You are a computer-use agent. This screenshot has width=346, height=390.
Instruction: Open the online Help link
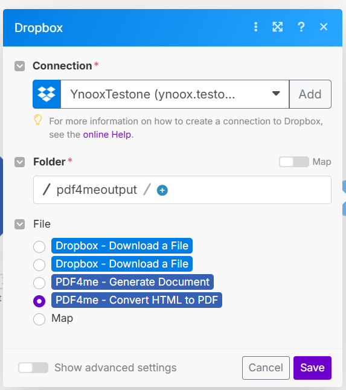pos(107,135)
